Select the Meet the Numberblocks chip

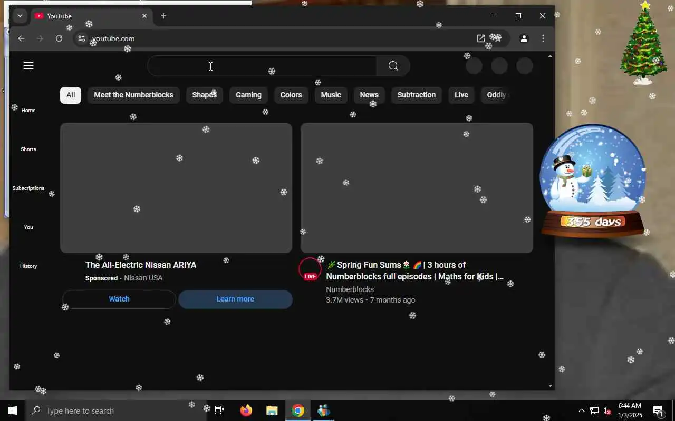(x=133, y=95)
